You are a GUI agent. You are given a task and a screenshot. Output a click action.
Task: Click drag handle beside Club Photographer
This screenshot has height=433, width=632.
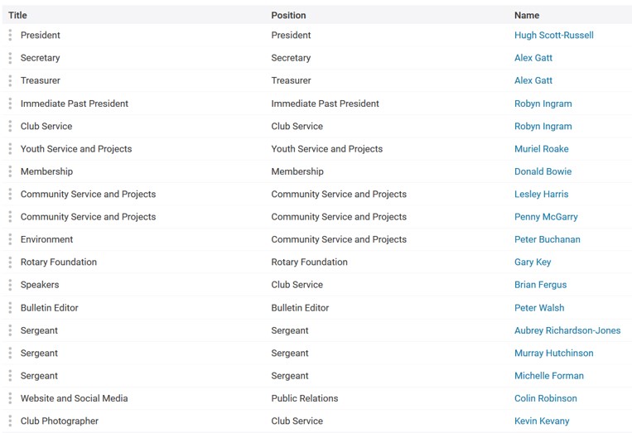(10, 421)
